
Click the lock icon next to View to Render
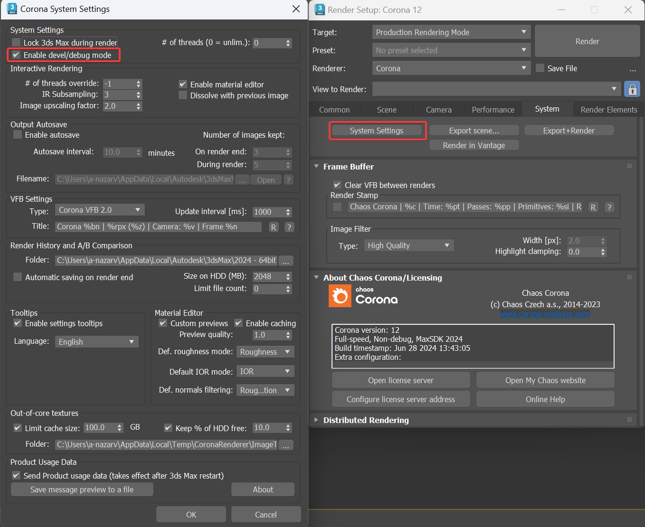[x=632, y=89]
